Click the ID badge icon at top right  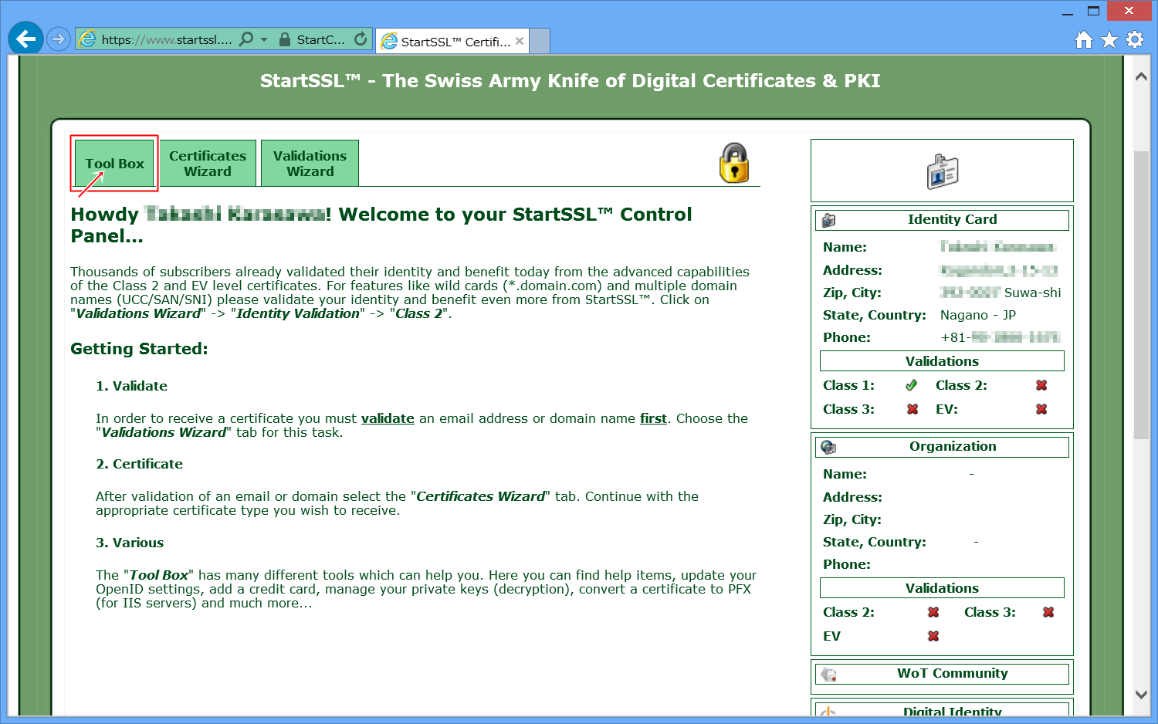[x=942, y=171]
